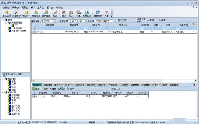This screenshot has height=124, width=199.
Task: Open 文件 menu
Action: click(x=6, y=8)
